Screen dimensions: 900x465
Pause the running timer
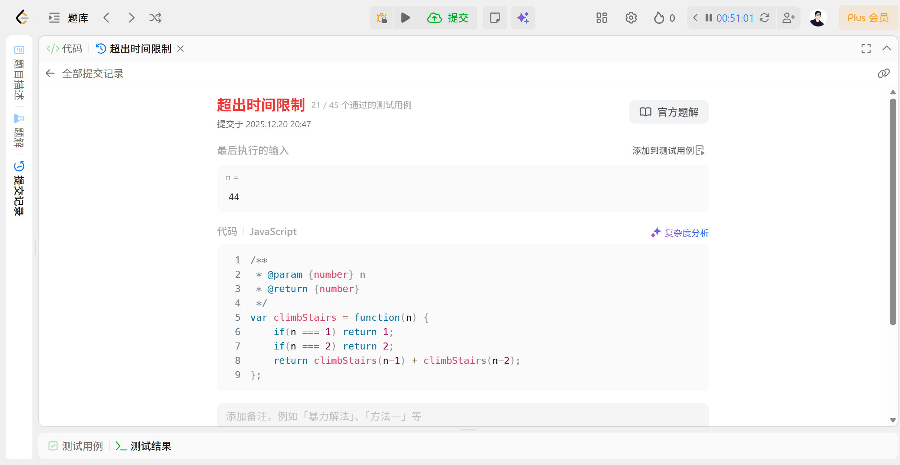click(709, 18)
